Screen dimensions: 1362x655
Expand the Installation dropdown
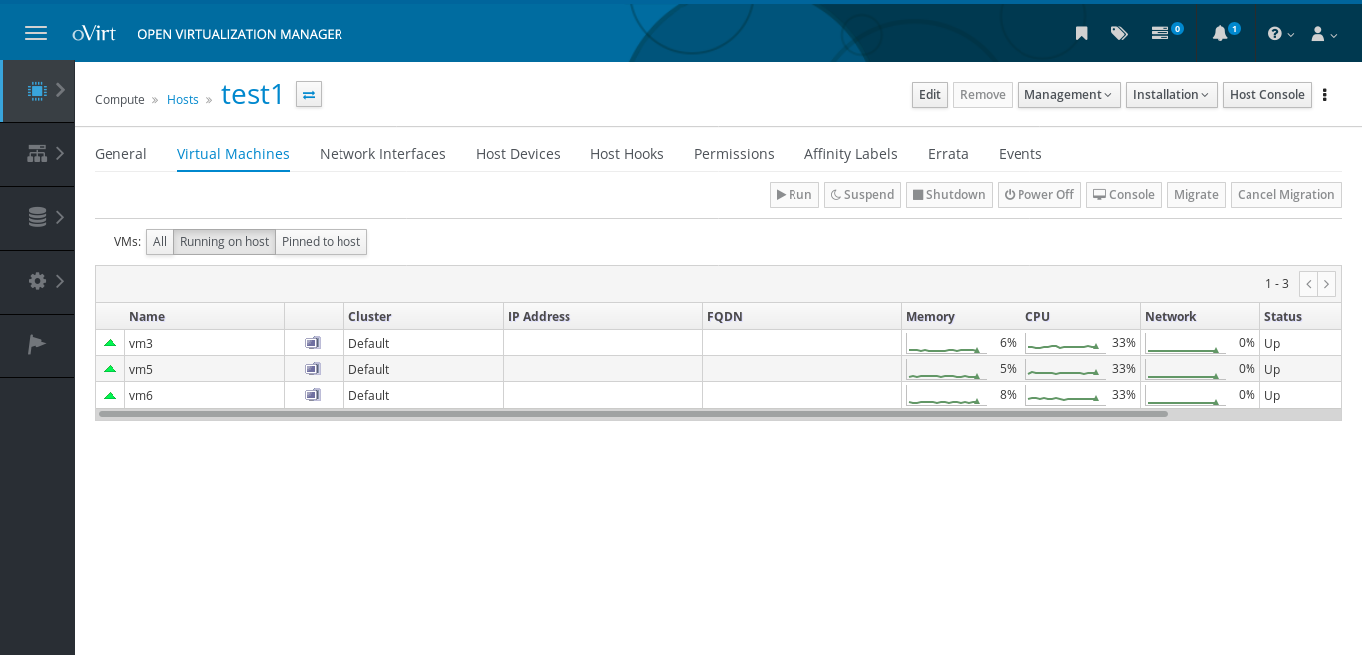coord(1171,95)
